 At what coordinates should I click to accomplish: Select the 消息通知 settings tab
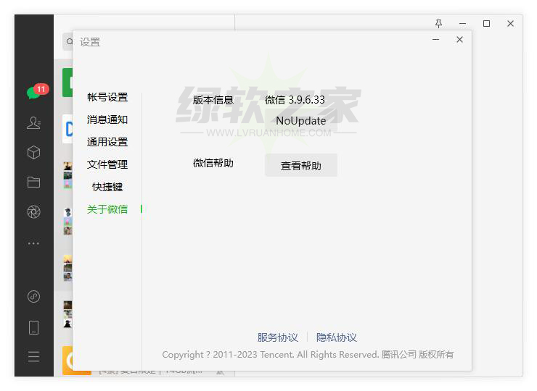tap(107, 119)
